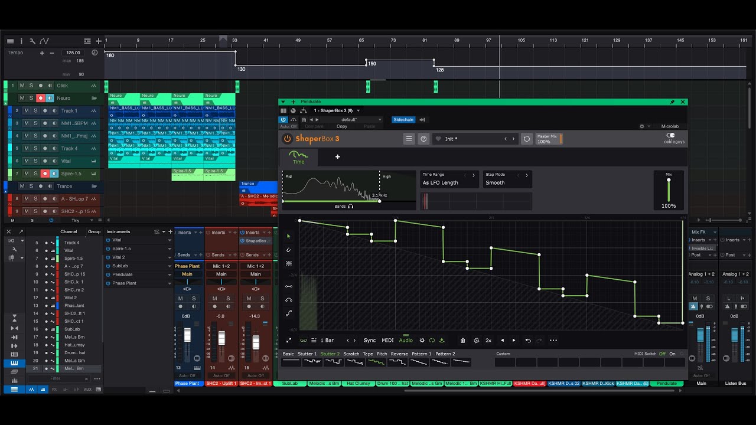Viewport: 756px width, 425px height.
Task: Open the ShaperBox help question-mark icon
Action: click(x=423, y=139)
